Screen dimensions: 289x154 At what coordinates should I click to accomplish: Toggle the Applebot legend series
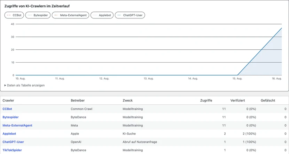[x=102, y=15]
